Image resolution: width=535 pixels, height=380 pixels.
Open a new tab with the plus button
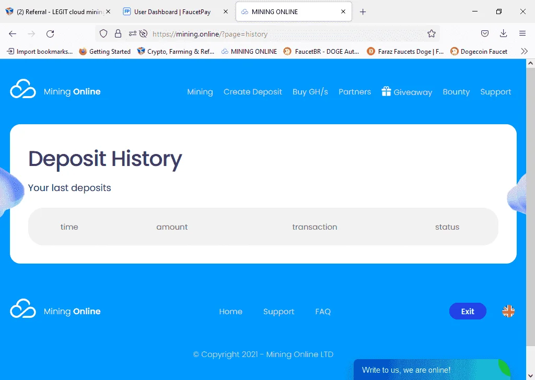[x=363, y=12]
